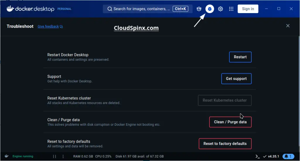Click the Engine running status text

[x=23, y=156]
